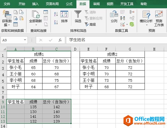This screenshot has width=167, height=128.
Task: Toggle the 筛选 (Filter) funnel
Action: (x=78, y=17)
